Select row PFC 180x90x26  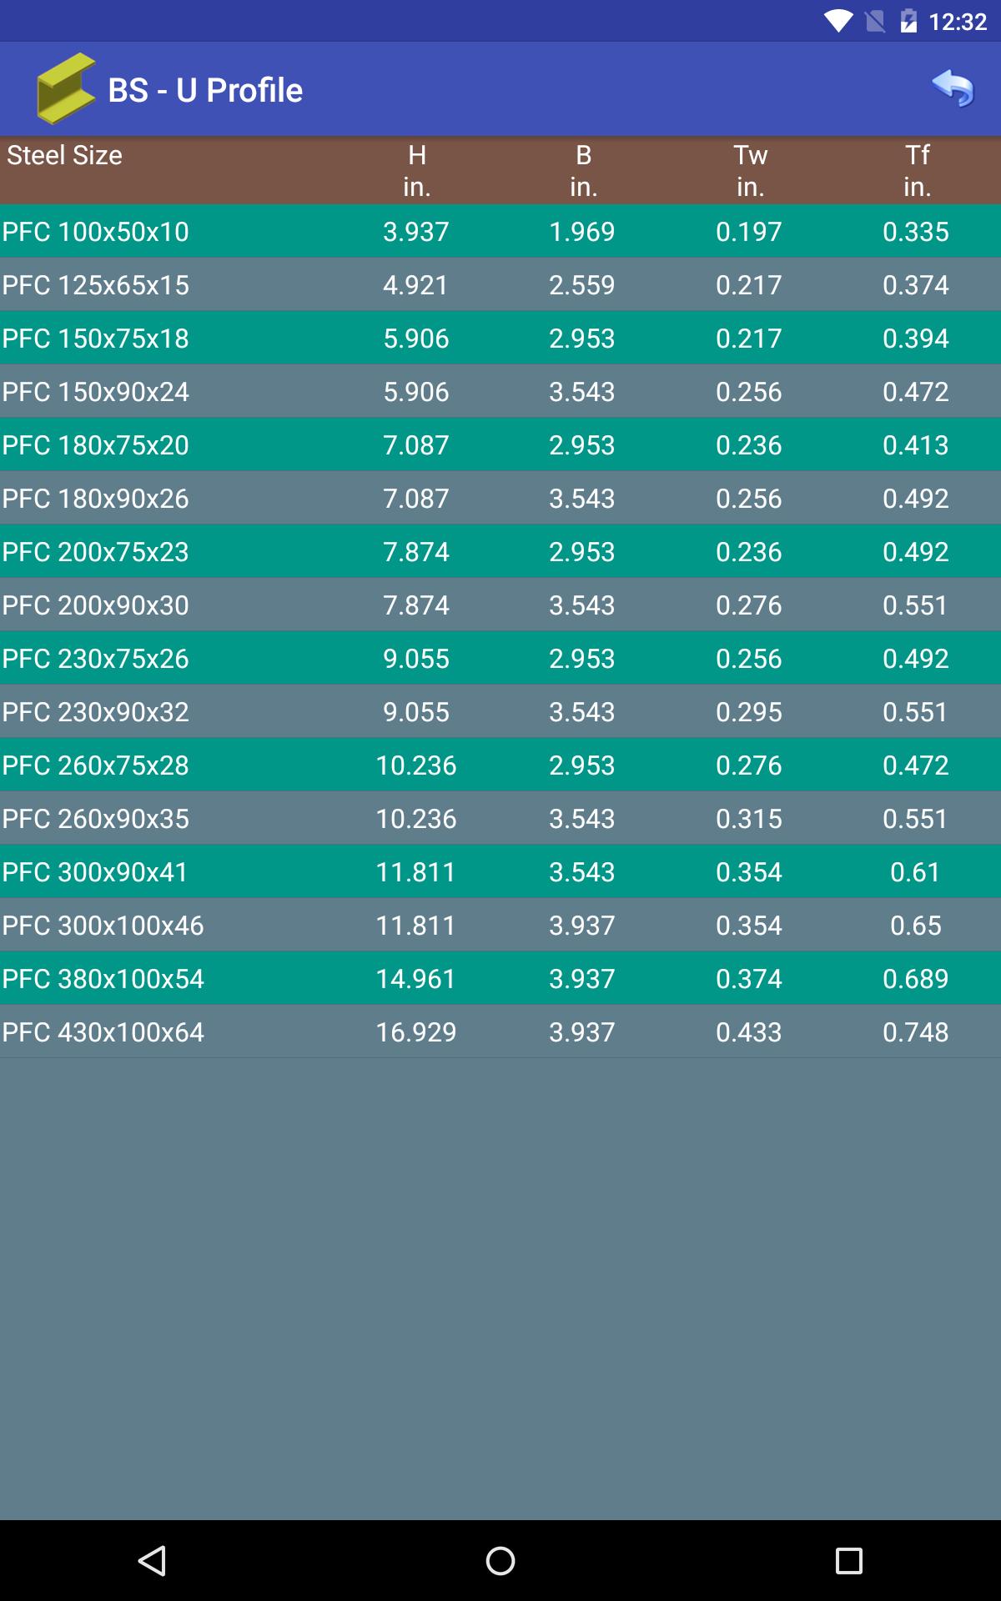tap(500, 498)
